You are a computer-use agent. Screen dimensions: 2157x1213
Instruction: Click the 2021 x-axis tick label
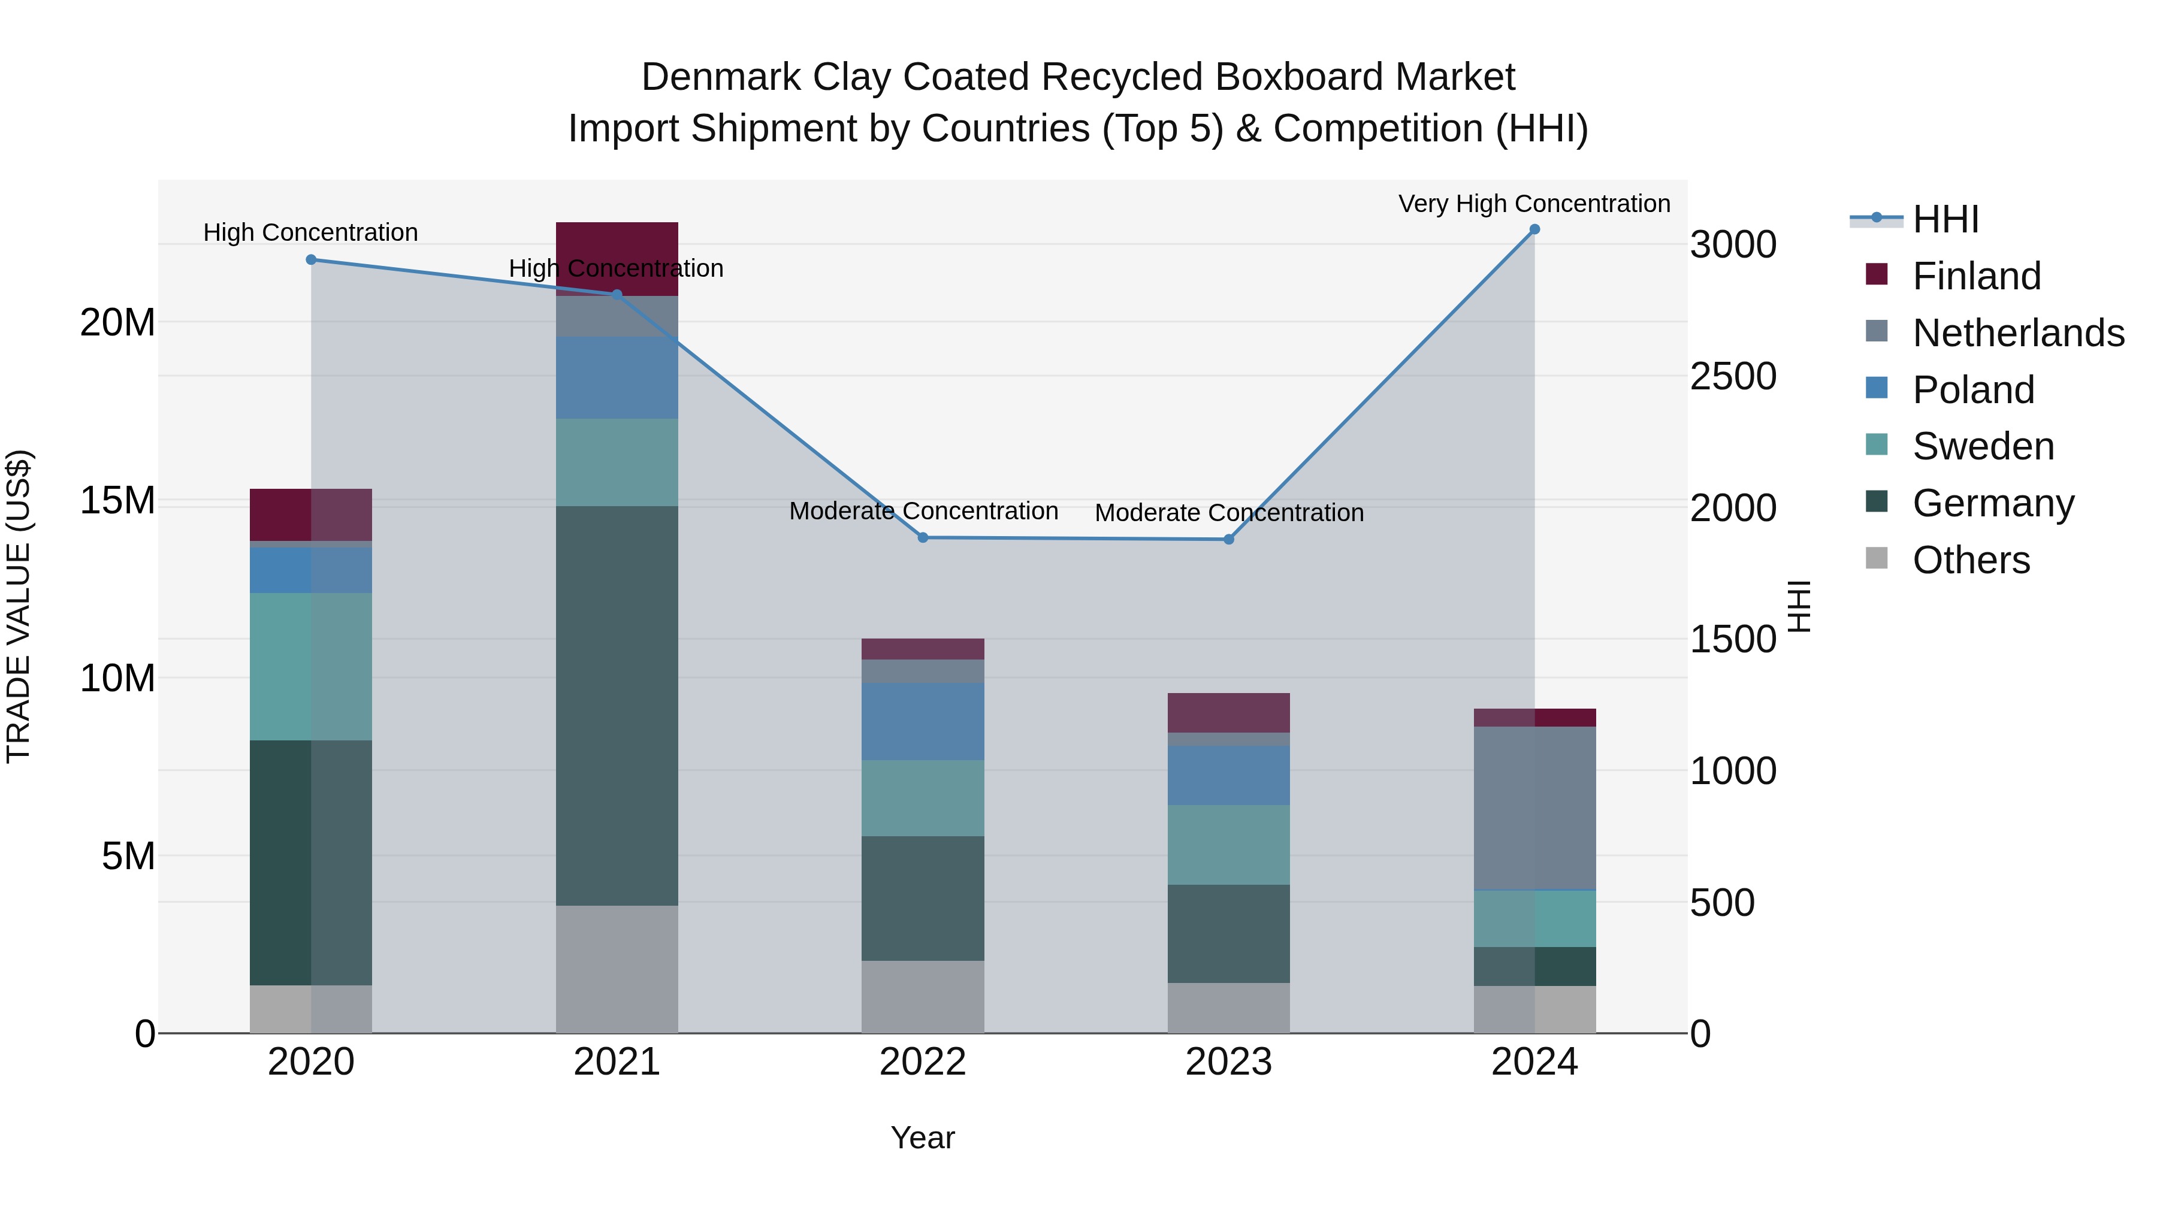(617, 1062)
